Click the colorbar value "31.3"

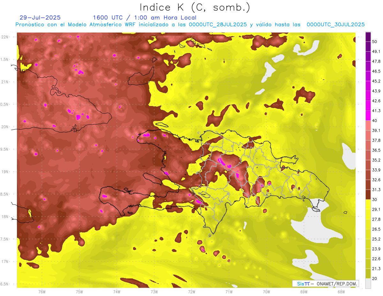[376, 190]
